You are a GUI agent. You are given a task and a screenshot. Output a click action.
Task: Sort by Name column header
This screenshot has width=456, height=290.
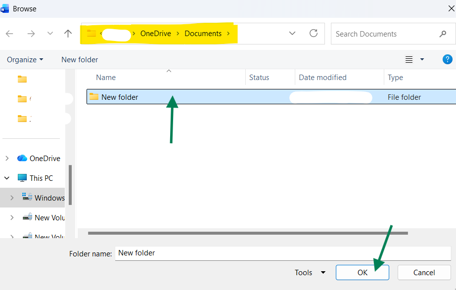pos(106,77)
